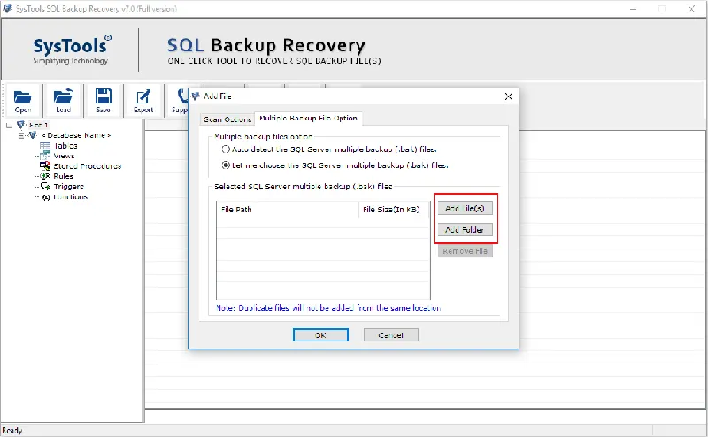
Task: Close the Add File dialog
Action: coord(508,96)
